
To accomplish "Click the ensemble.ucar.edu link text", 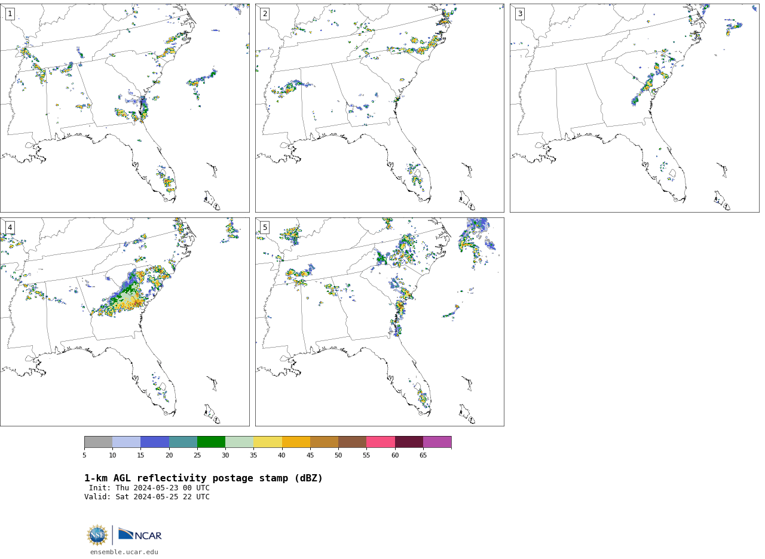I will click(x=124, y=552).
